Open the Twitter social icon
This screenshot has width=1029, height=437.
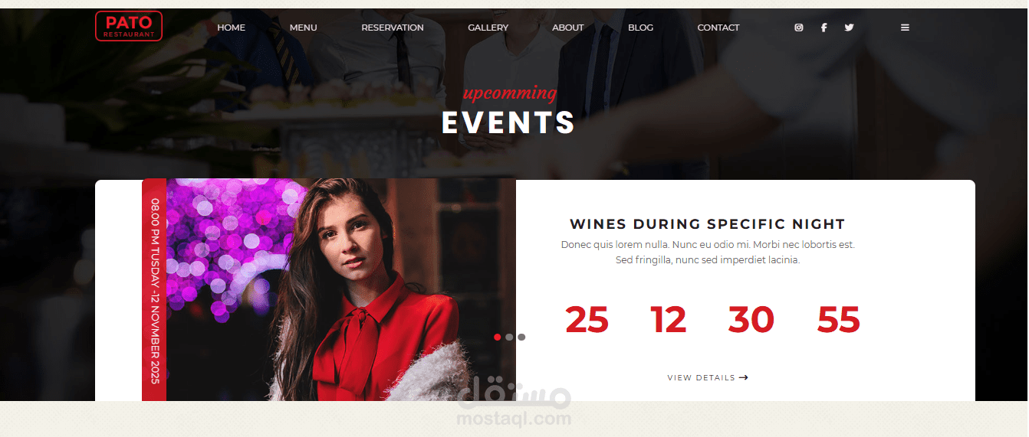point(849,28)
